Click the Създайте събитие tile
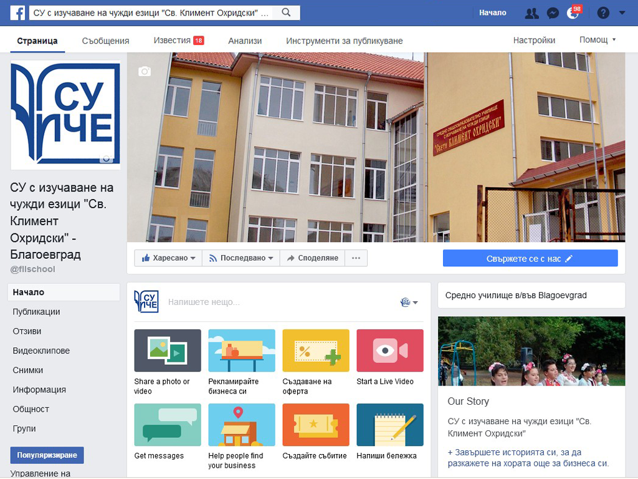This screenshot has height=479, width=638. pyautogui.click(x=316, y=432)
